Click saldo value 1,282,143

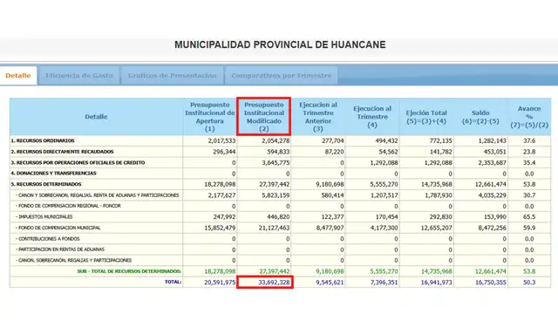pos(492,141)
